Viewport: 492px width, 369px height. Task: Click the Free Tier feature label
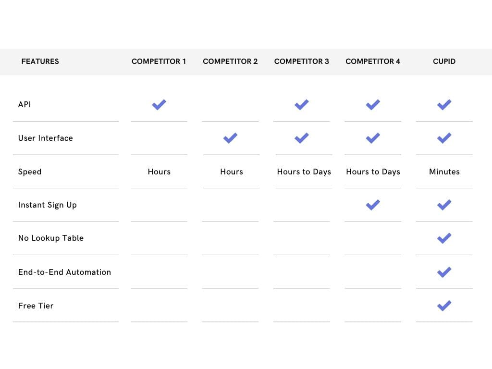[x=36, y=306]
